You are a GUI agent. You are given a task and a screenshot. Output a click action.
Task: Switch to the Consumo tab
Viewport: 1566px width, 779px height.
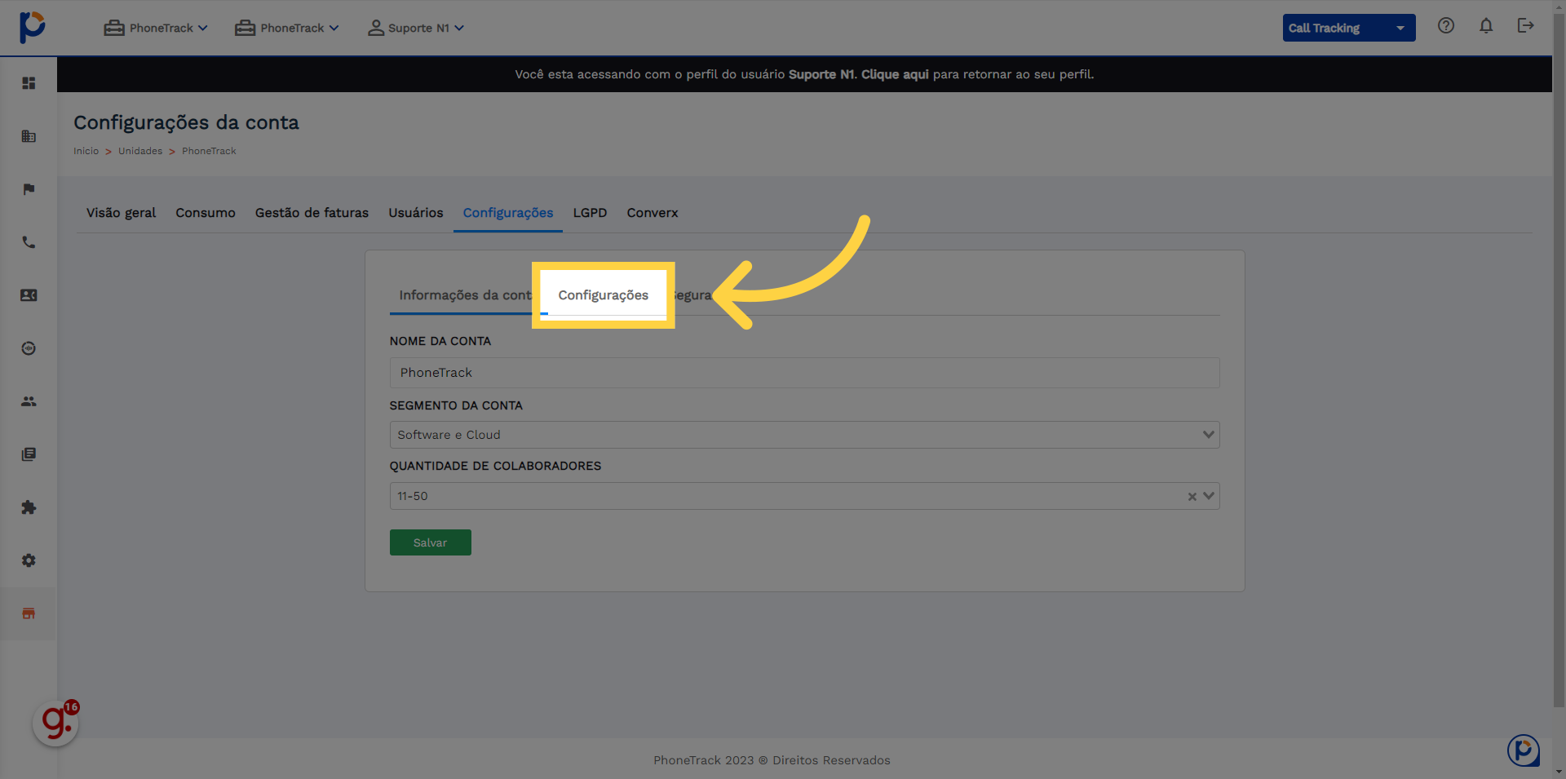206,213
